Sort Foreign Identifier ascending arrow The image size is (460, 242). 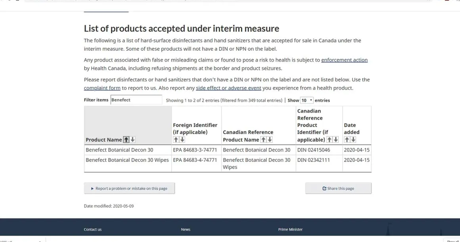tap(176, 140)
